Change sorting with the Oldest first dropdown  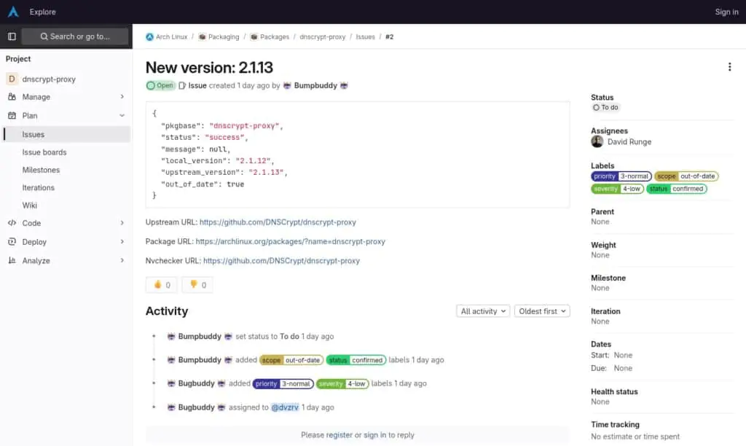coord(542,310)
